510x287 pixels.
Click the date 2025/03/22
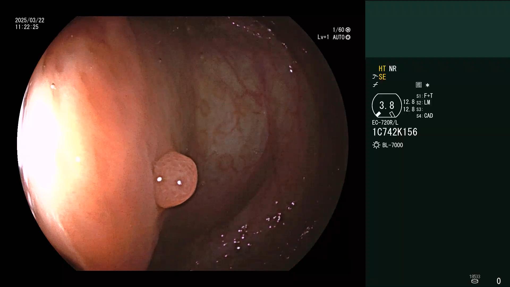coord(30,20)
